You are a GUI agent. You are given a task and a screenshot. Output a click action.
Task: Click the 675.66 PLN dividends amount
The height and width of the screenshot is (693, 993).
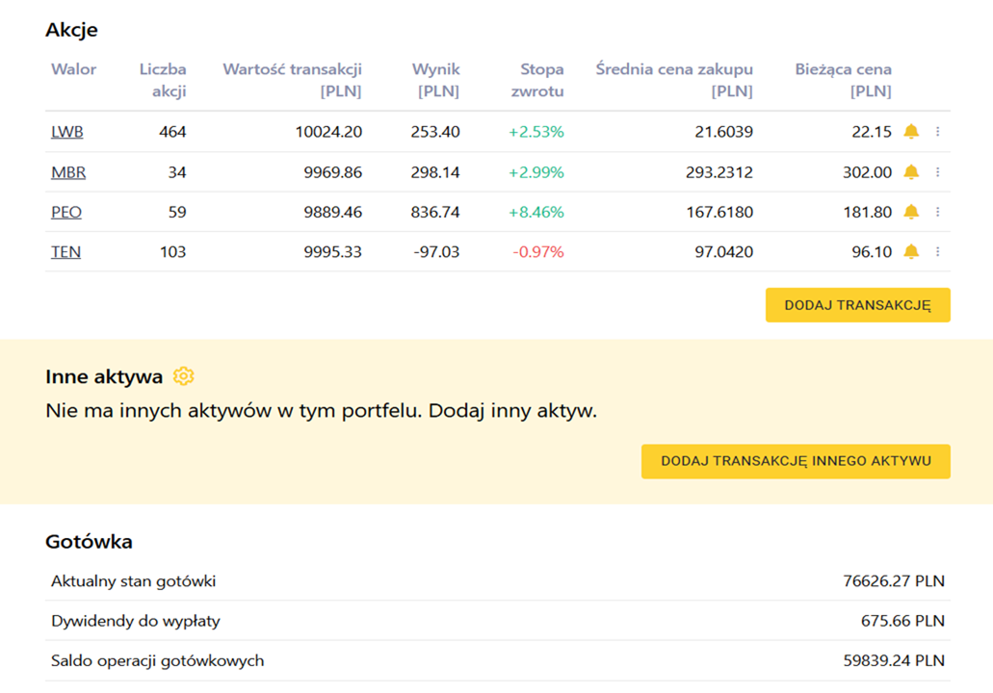(902, 621)
